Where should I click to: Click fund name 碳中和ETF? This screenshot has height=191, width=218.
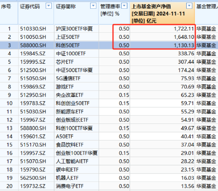(x=67, y=170)
